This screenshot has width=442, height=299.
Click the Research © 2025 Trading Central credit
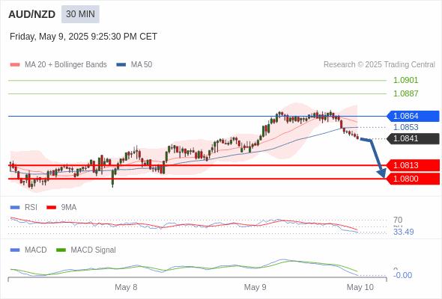pyautogui.click(x=379, y=65)
